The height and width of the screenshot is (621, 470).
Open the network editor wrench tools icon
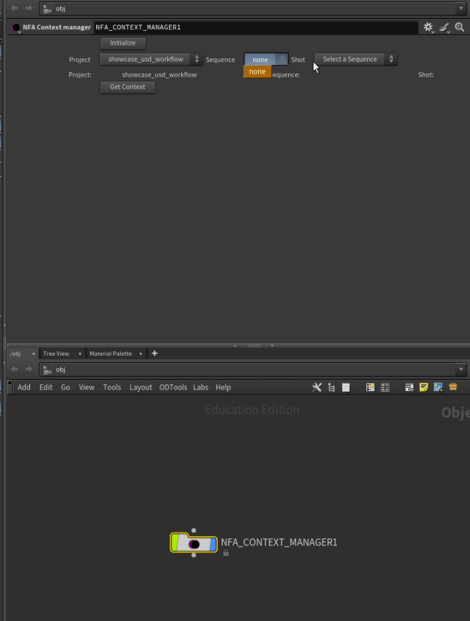click(317, 387)
